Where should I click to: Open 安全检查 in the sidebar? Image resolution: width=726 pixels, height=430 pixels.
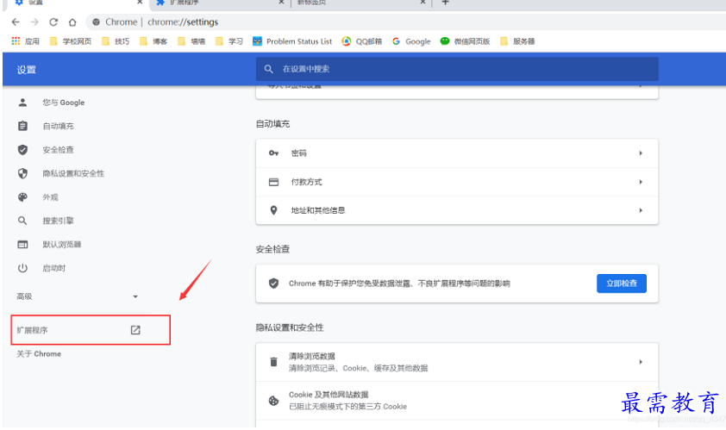(x=58, y=149)
